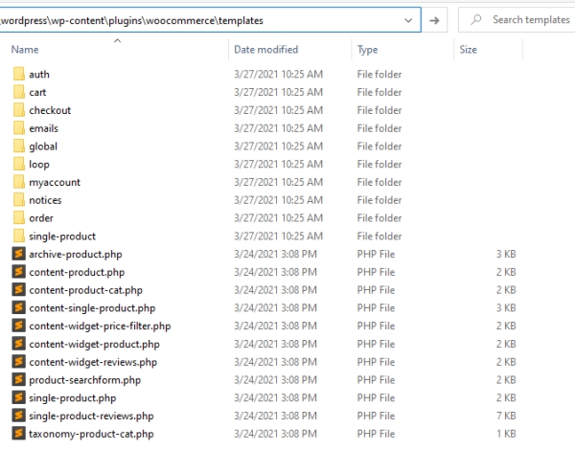Click the sort-direction chevron above Name

(117, 40)
